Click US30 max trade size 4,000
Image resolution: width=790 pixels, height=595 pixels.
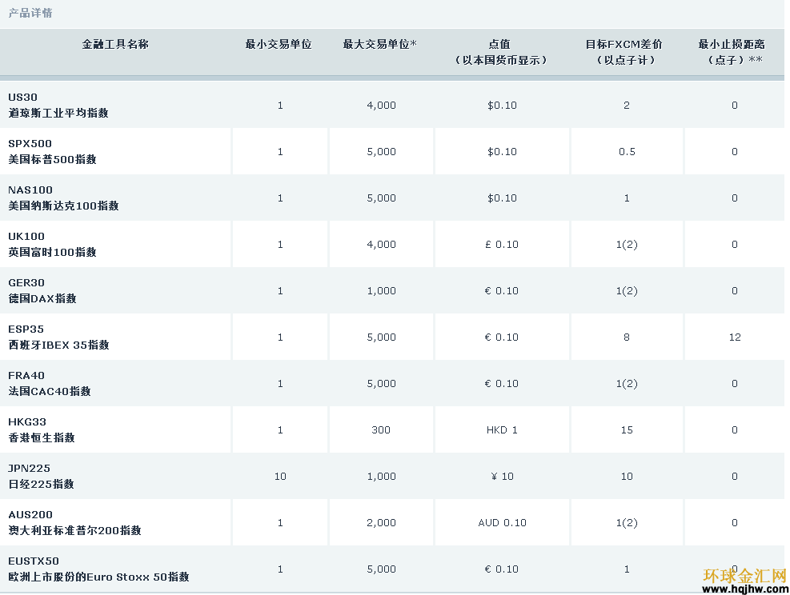click(x=382, y=106)
